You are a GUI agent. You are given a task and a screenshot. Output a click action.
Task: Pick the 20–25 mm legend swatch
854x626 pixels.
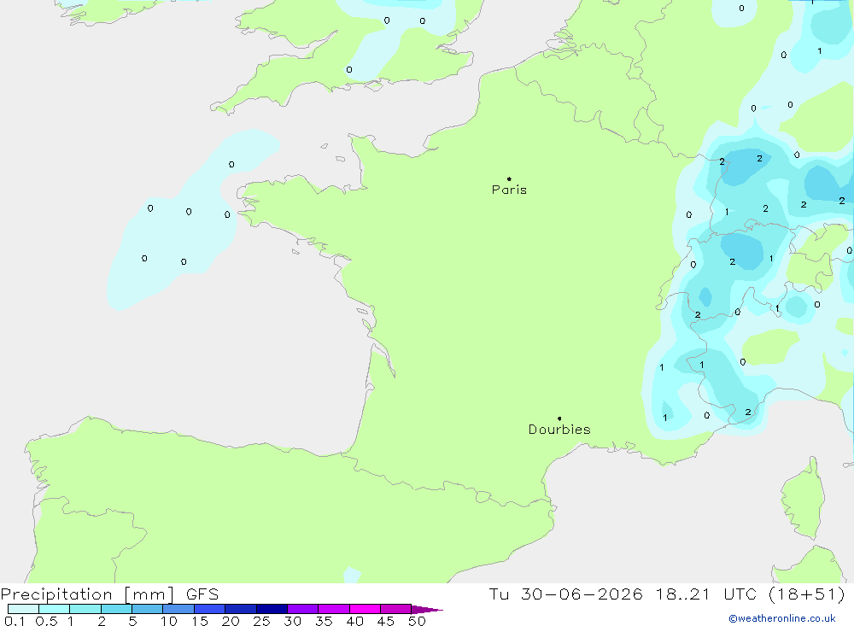click(241, 609)
